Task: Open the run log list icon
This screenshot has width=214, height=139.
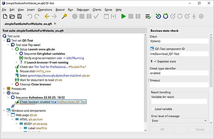Action: [148, 17]
